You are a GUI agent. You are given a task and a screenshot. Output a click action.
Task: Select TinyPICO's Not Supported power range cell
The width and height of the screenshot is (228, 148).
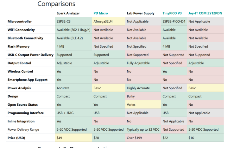point(174,130)
